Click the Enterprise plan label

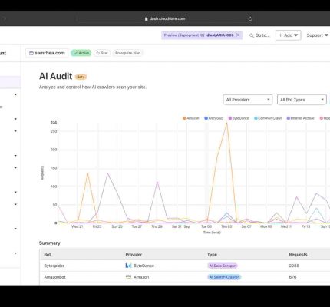click(x=127, y=53)
